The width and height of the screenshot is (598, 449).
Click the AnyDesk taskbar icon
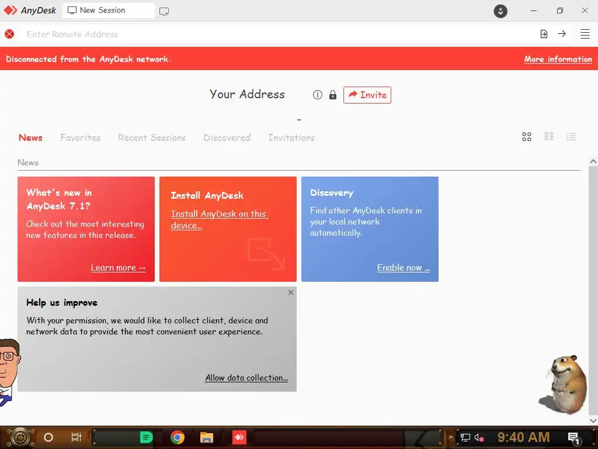point(239,437)
